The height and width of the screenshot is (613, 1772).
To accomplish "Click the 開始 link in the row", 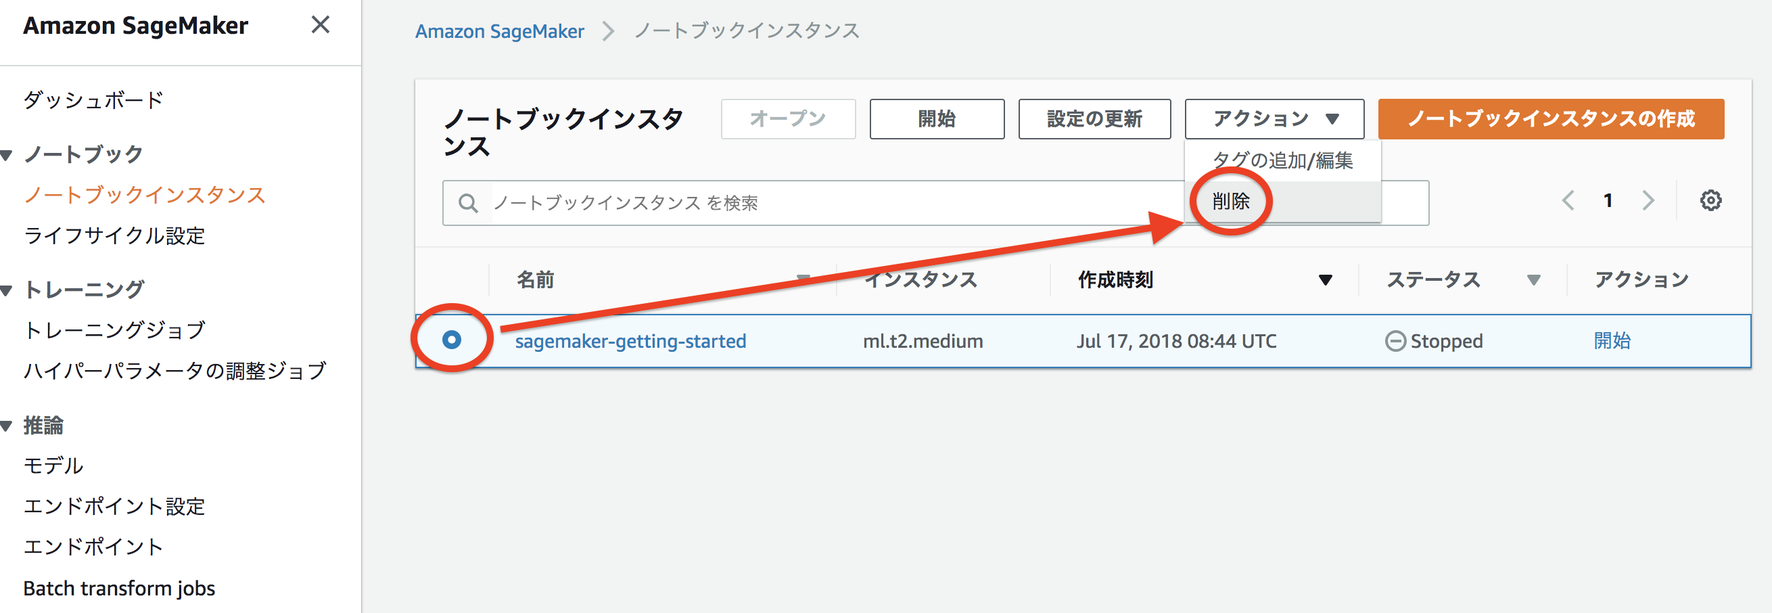I will 1612,341.
